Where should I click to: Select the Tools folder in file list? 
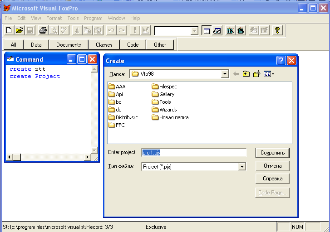tap(161, 102)
